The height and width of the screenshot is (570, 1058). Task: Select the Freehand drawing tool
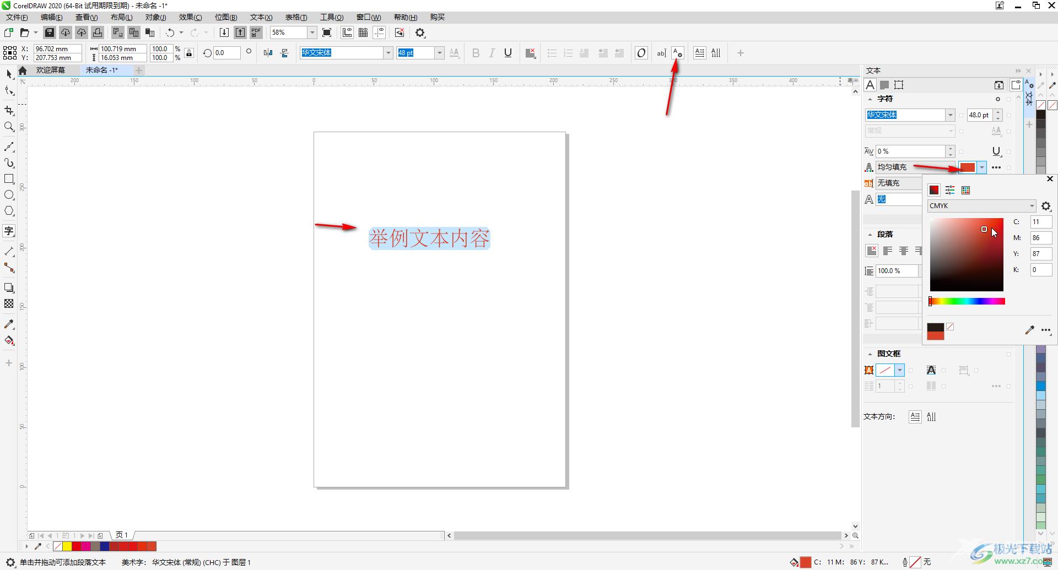(x=9, y=147)
